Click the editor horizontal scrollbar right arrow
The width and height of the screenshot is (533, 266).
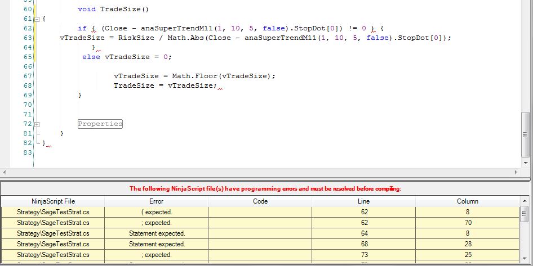[516, 172]
